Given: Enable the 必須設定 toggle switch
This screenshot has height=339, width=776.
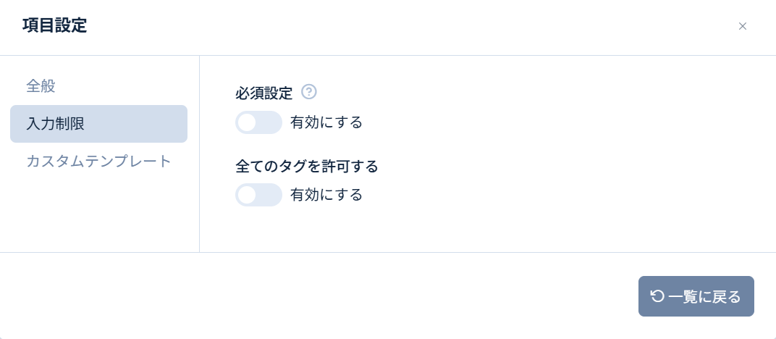Looking at the screenshot, I should pos(258,122).
